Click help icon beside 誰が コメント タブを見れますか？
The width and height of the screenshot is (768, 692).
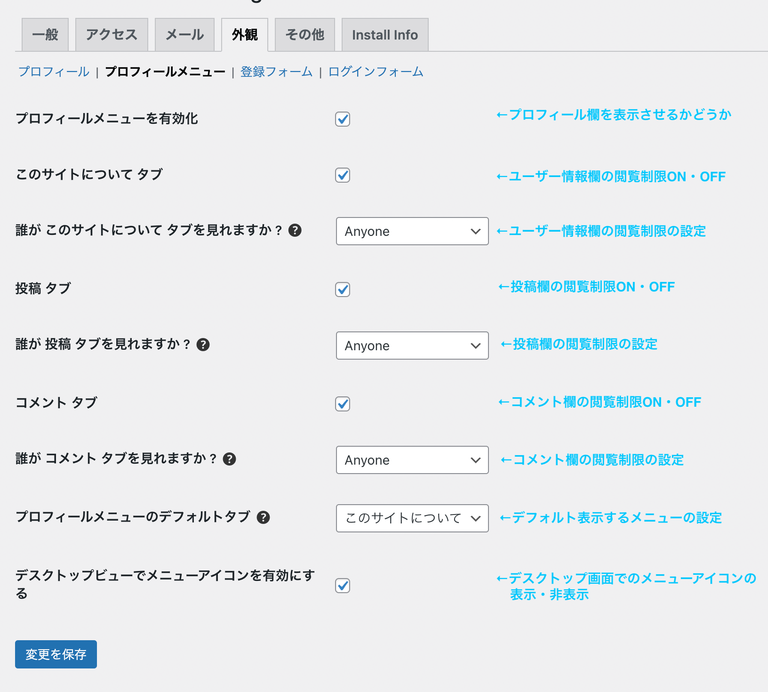coord(229,459)
